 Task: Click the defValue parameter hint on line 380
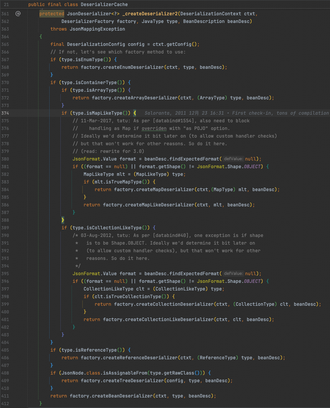pos(233,159)
